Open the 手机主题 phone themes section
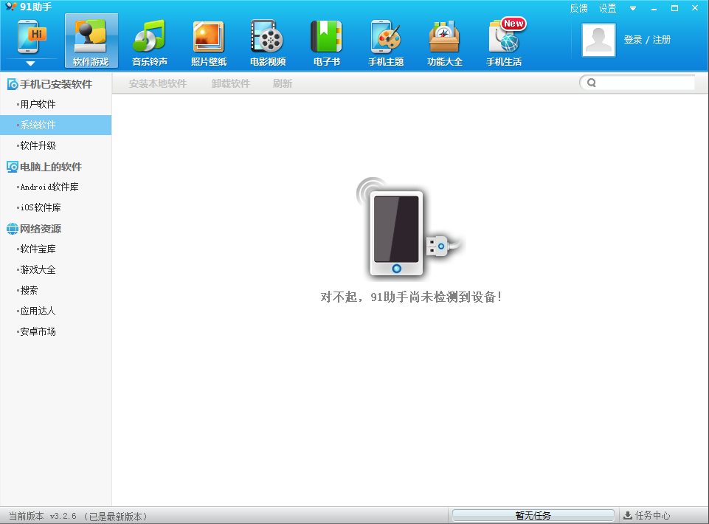The image size is (709, 524). (386, 43)
